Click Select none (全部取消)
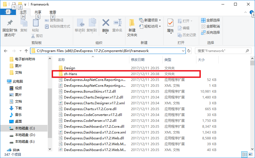Viewport: 255px width, 158px height. [211, 26]
